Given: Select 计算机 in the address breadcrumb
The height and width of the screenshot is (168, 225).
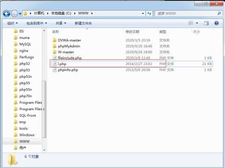Looking at the screenshot, I should click(39, 13).
